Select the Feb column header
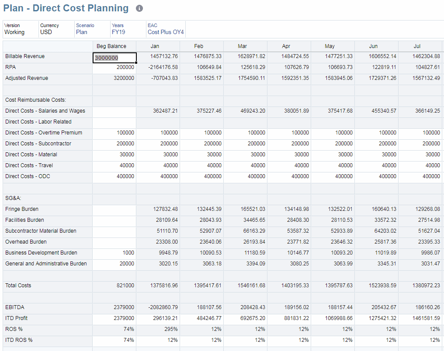This screenshot has height=351, width=444. point(201,46)
